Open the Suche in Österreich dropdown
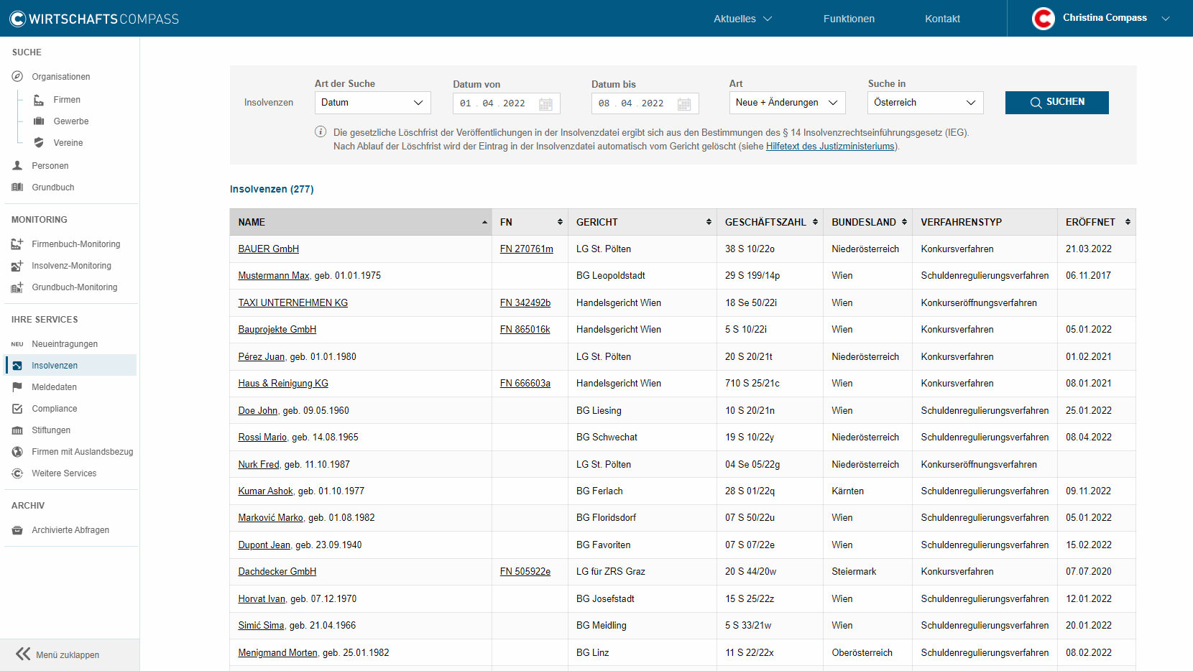 (x=926, y=103)
